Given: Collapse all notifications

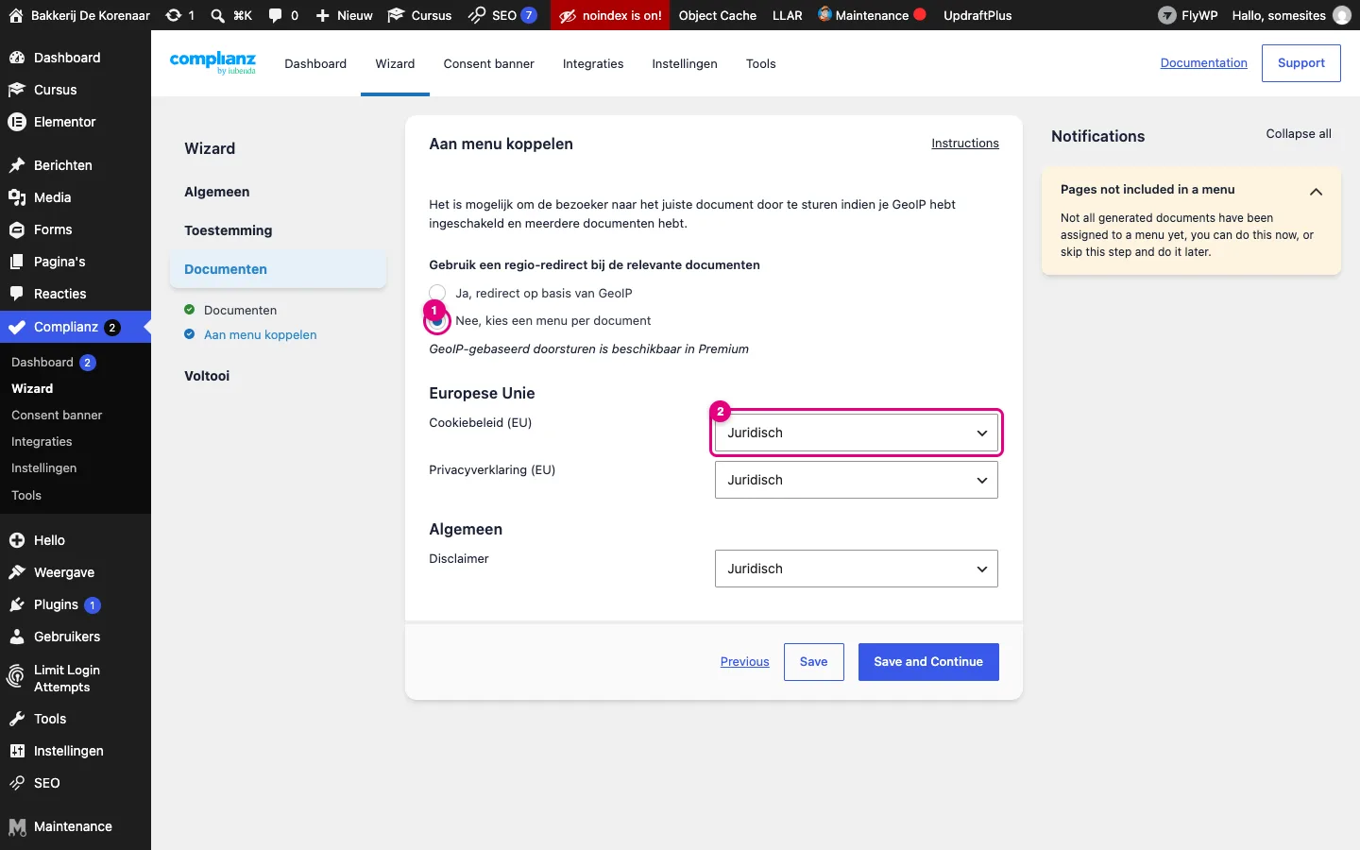Looking at the screenshot, I should [1299, 134].
